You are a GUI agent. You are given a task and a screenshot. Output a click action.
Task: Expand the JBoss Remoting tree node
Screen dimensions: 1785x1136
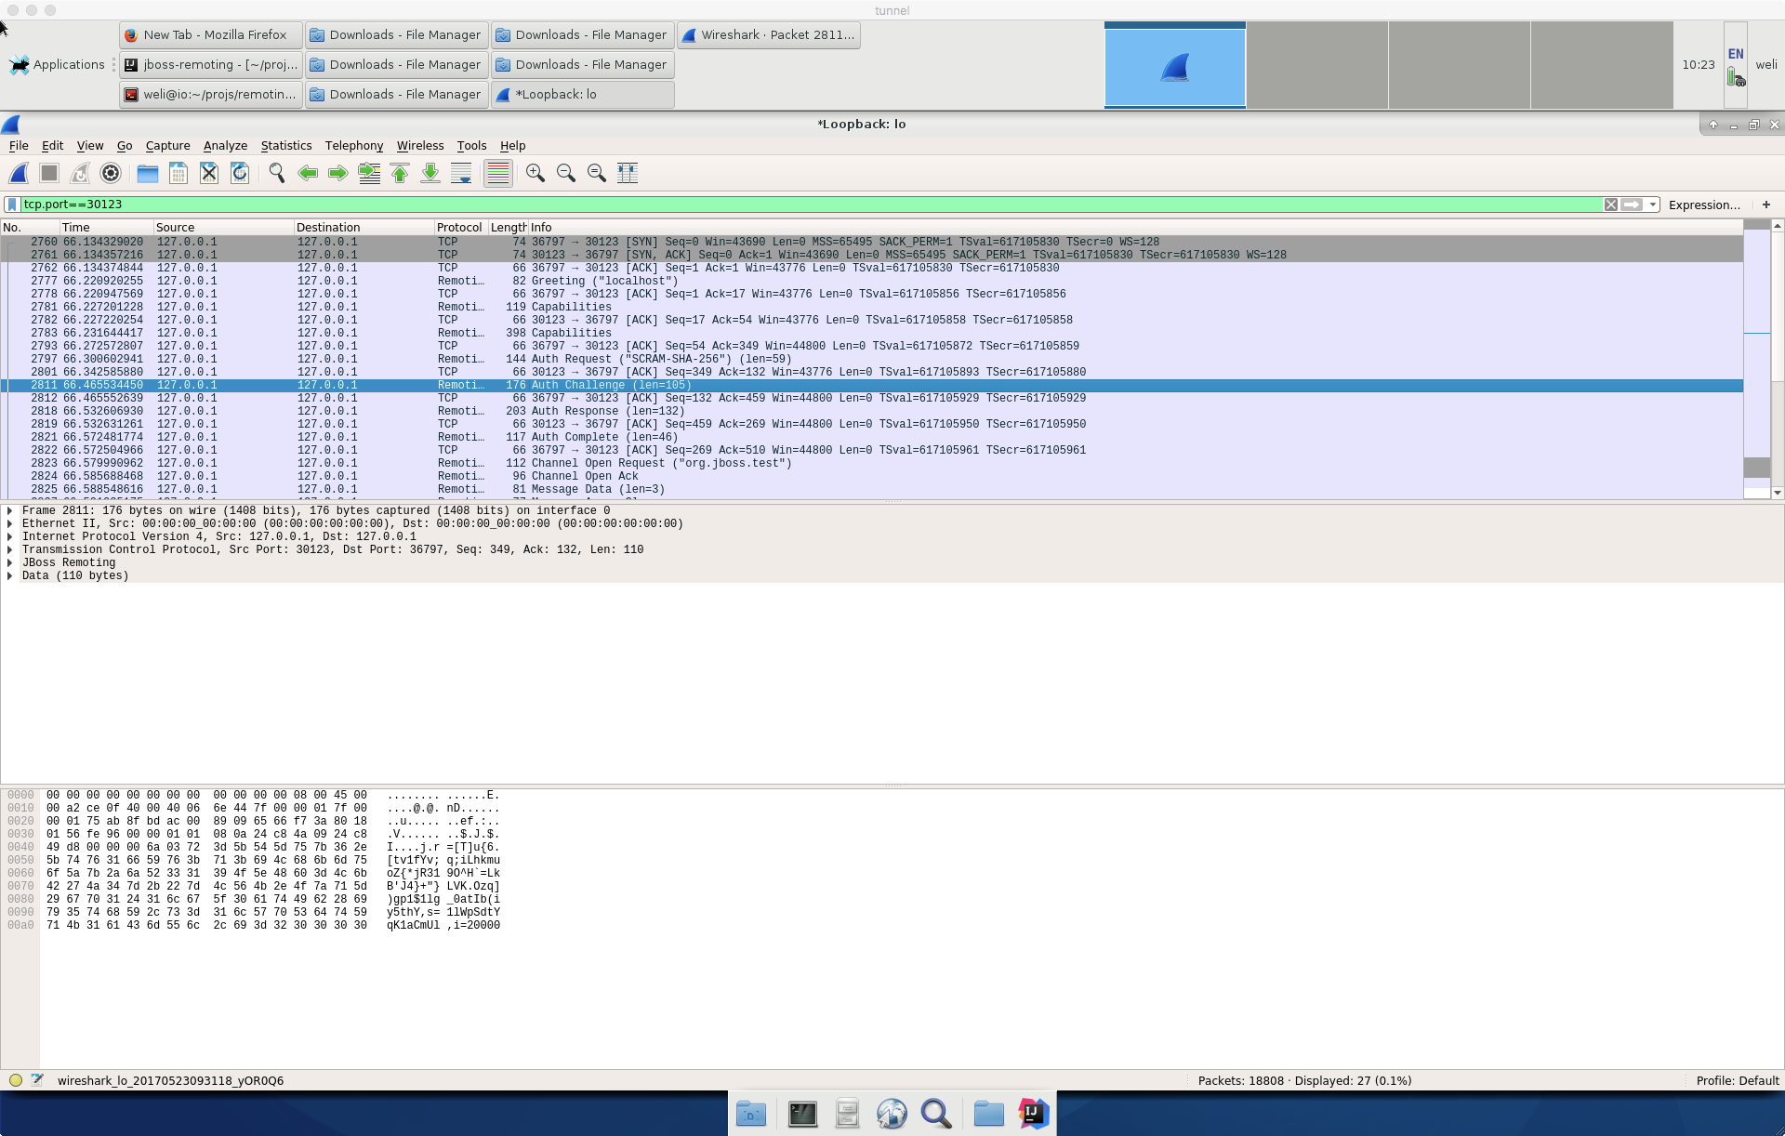(x=10, y=562)
